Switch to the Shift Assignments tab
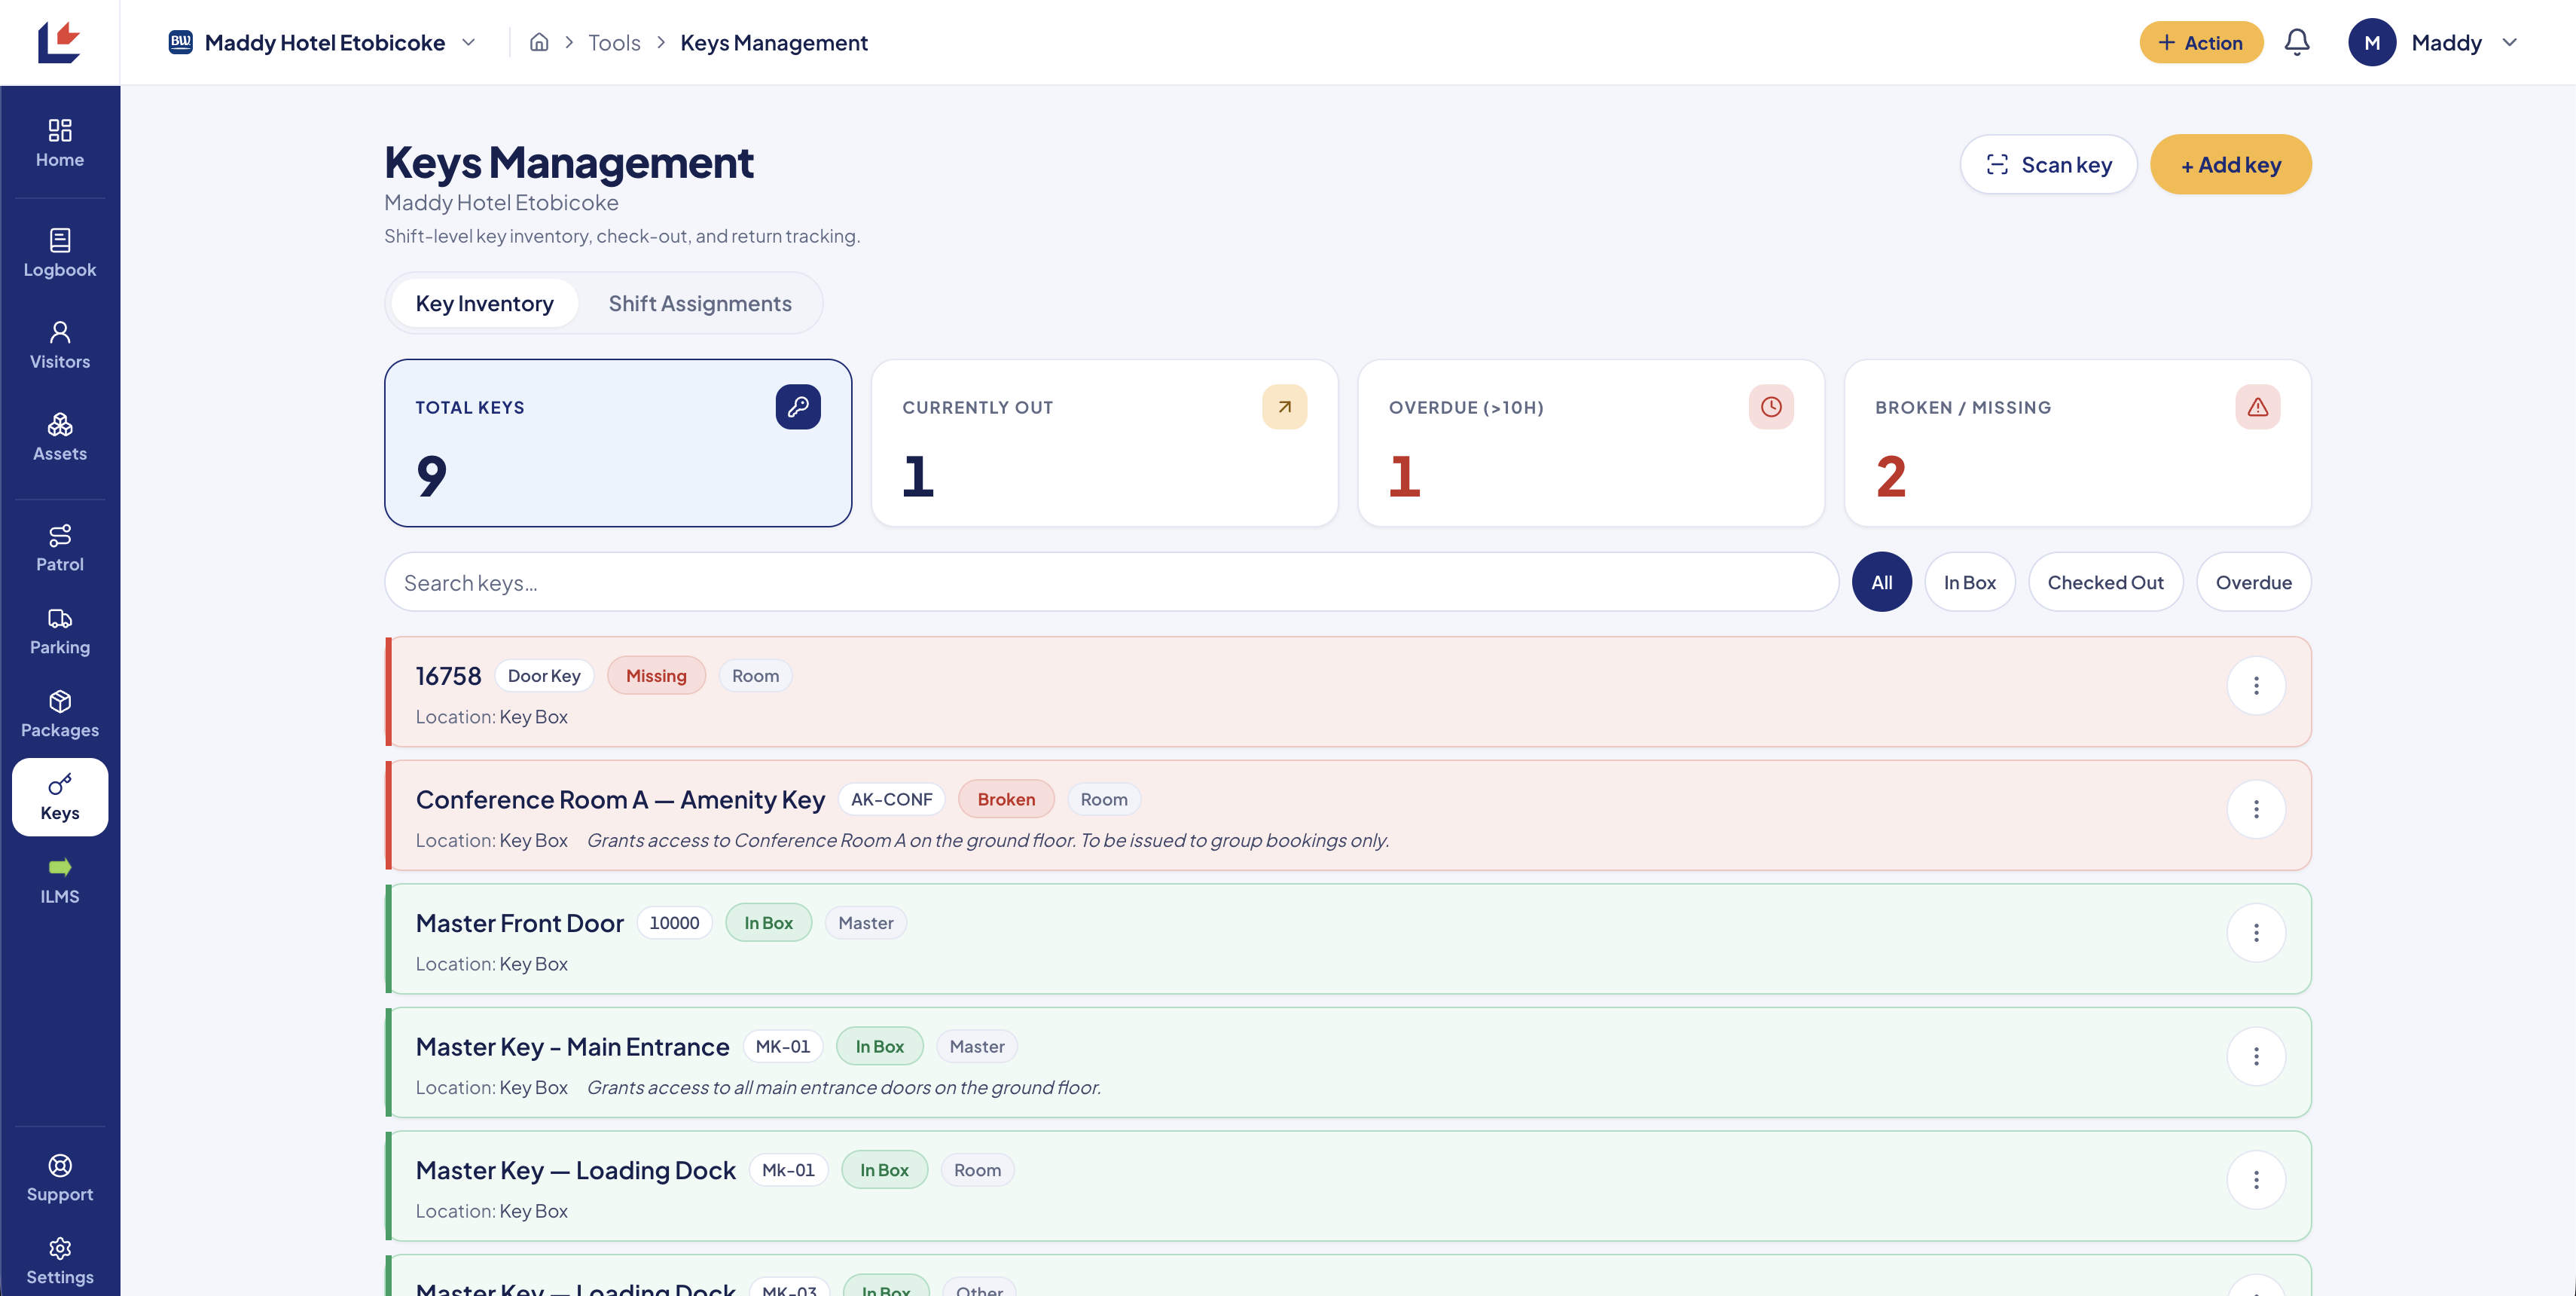Screen dimensions: 2576x1296 pos(700,303)
